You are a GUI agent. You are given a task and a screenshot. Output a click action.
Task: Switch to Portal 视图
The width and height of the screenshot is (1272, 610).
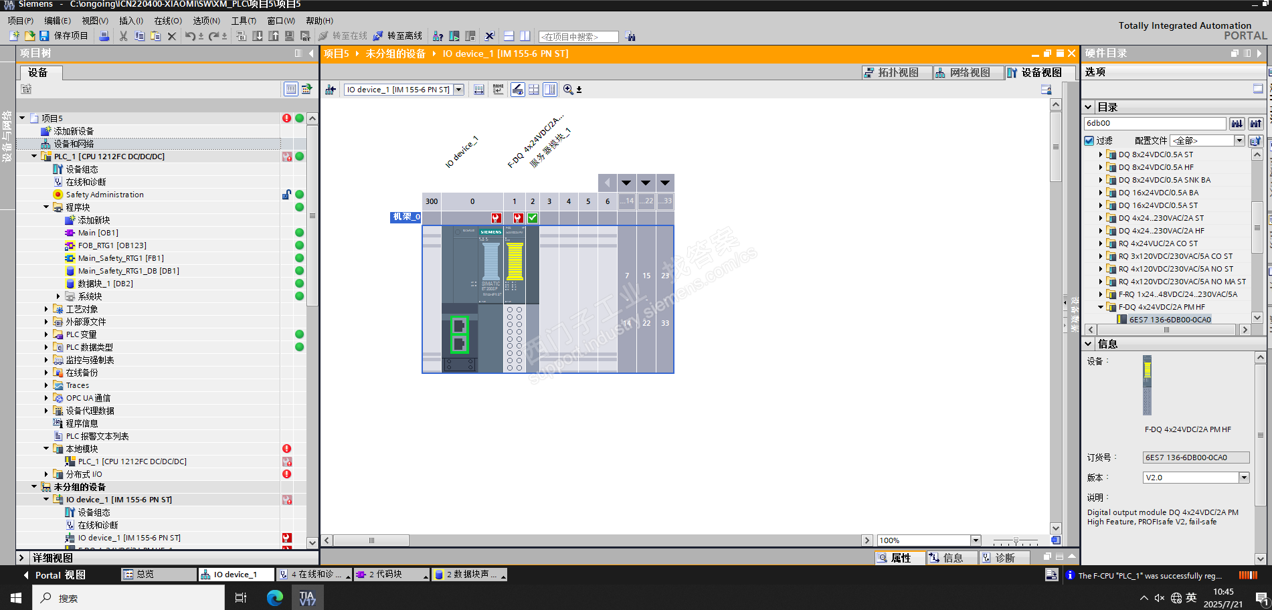point(54,575)
